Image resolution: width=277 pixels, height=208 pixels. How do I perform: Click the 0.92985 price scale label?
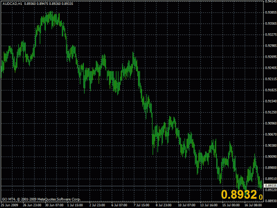[x=271, y=46]
